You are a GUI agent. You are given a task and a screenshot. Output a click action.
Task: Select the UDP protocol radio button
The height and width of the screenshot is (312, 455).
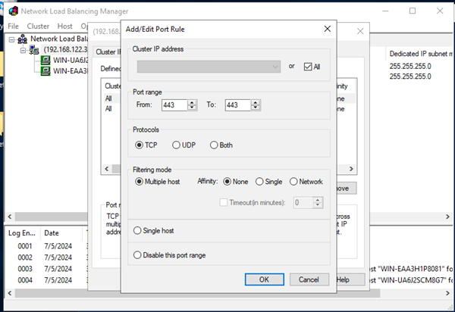[x=176, y=145]
